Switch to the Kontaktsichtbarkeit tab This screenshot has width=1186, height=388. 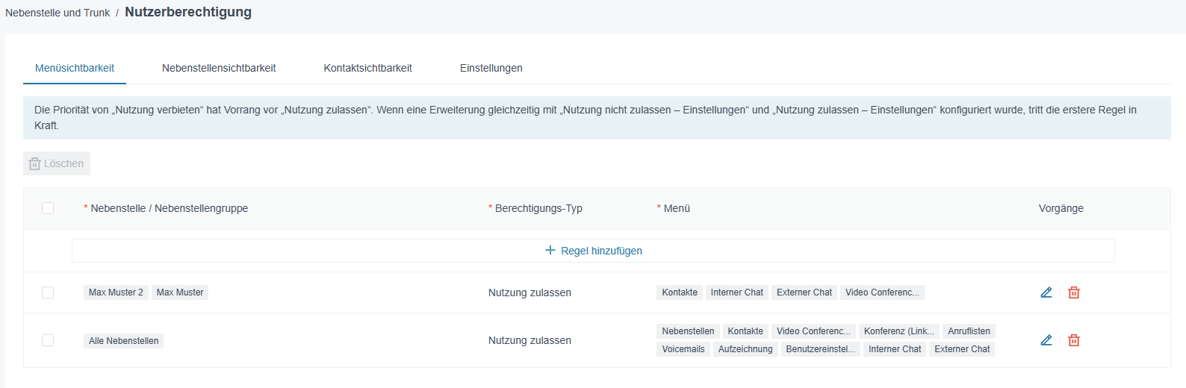coord(367,68)
